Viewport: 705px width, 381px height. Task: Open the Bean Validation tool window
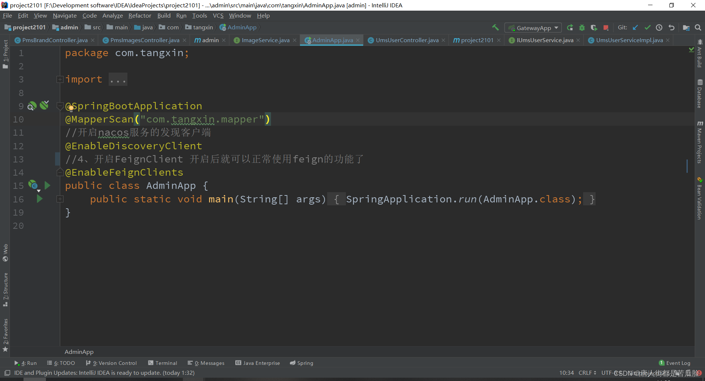700,199
